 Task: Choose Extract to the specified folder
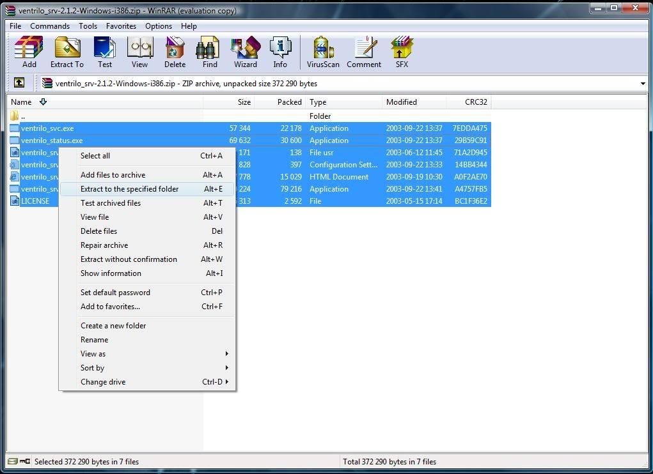pyautogui.click(x=148, y=189)
